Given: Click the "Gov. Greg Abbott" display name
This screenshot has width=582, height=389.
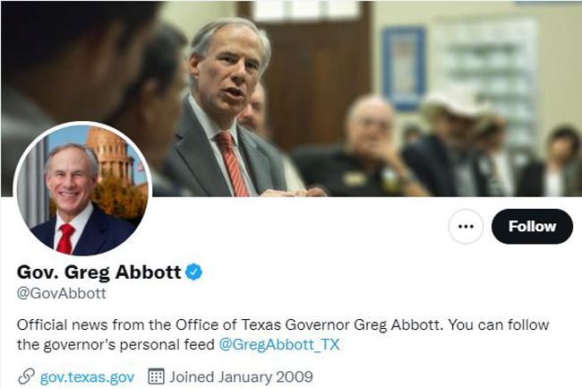Looking at the screenshot, I should click(98, 272).
